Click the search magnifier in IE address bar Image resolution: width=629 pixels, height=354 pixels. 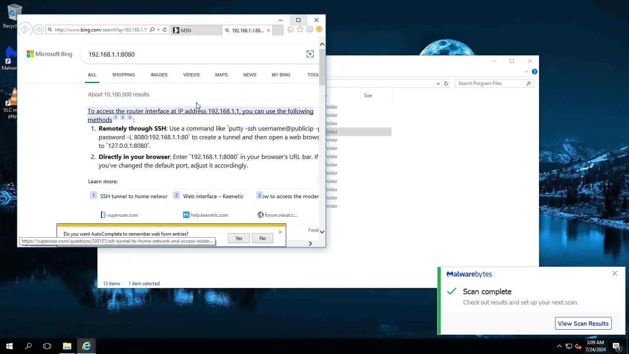(152, 29)
